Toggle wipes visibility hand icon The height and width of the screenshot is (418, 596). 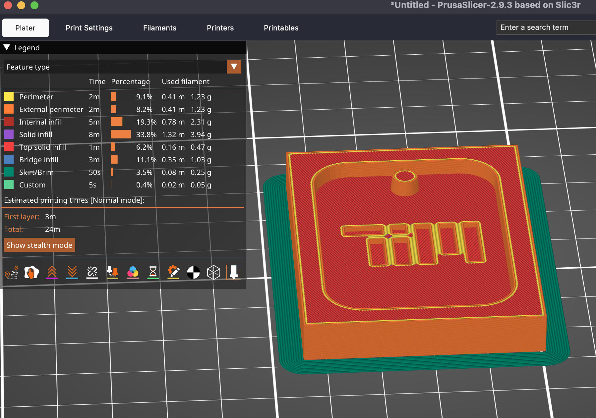pos(31,273)
